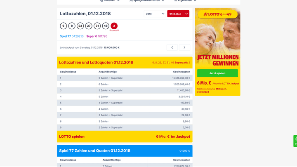Click the JETZT MILLIONEN GEWINNEN ad text
The image size is (297, 167).
pos(218,60)
